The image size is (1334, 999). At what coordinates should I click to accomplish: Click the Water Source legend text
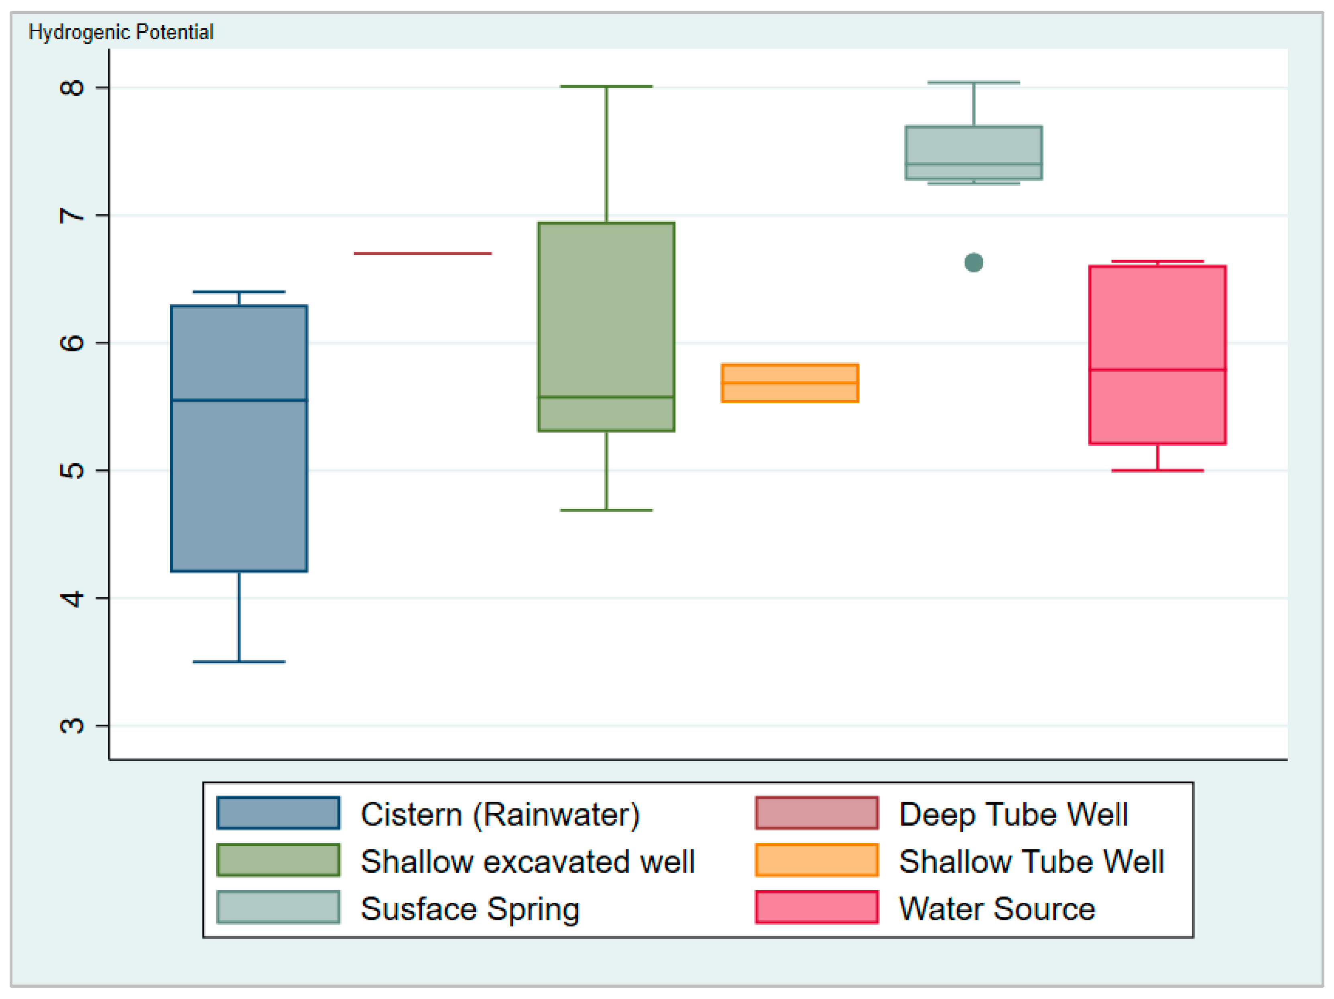tap(996, 909)
